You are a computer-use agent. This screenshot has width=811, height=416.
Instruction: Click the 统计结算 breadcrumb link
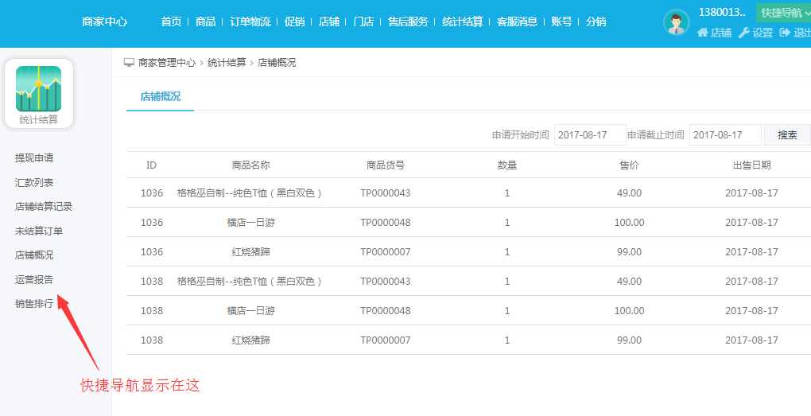click(227, 63)
